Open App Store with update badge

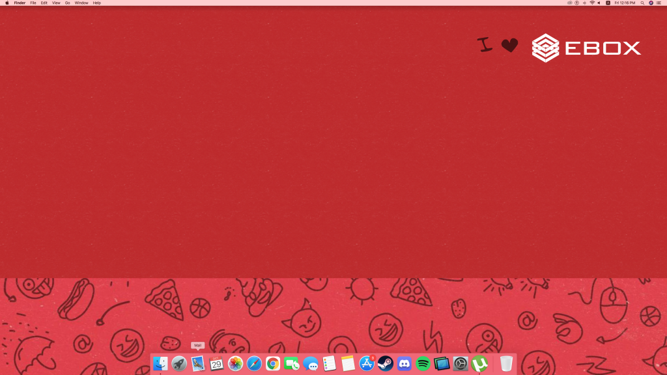point(367,363)
